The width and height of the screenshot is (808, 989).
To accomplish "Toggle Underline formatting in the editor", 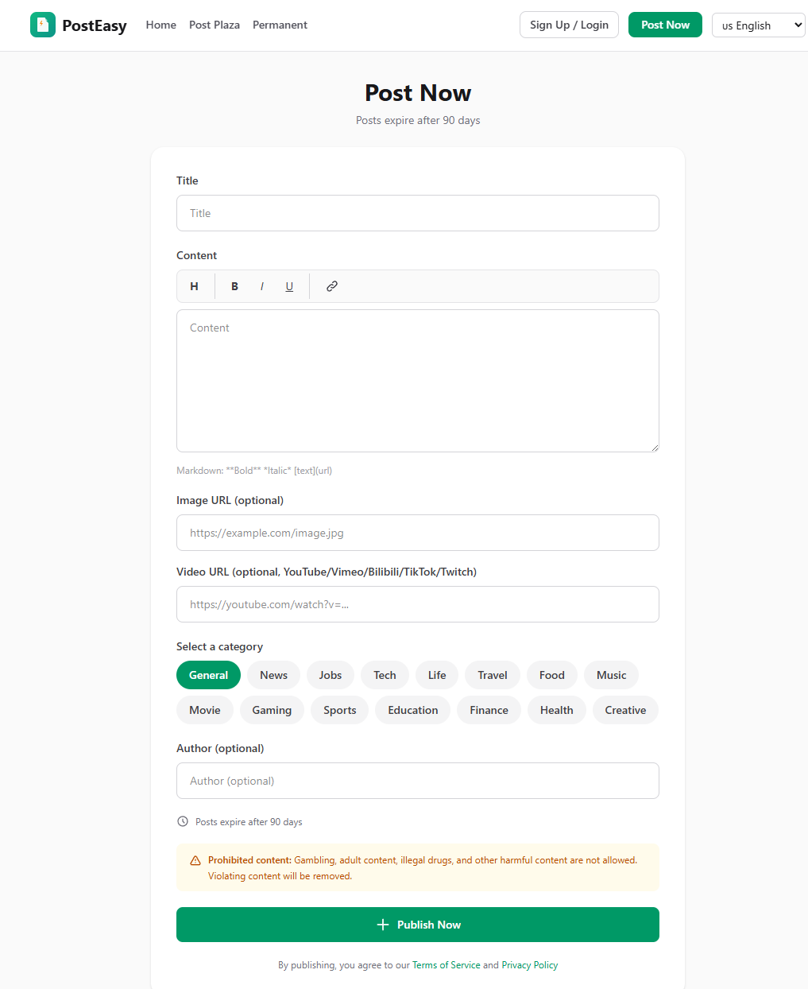I will [x=289, y=286].
